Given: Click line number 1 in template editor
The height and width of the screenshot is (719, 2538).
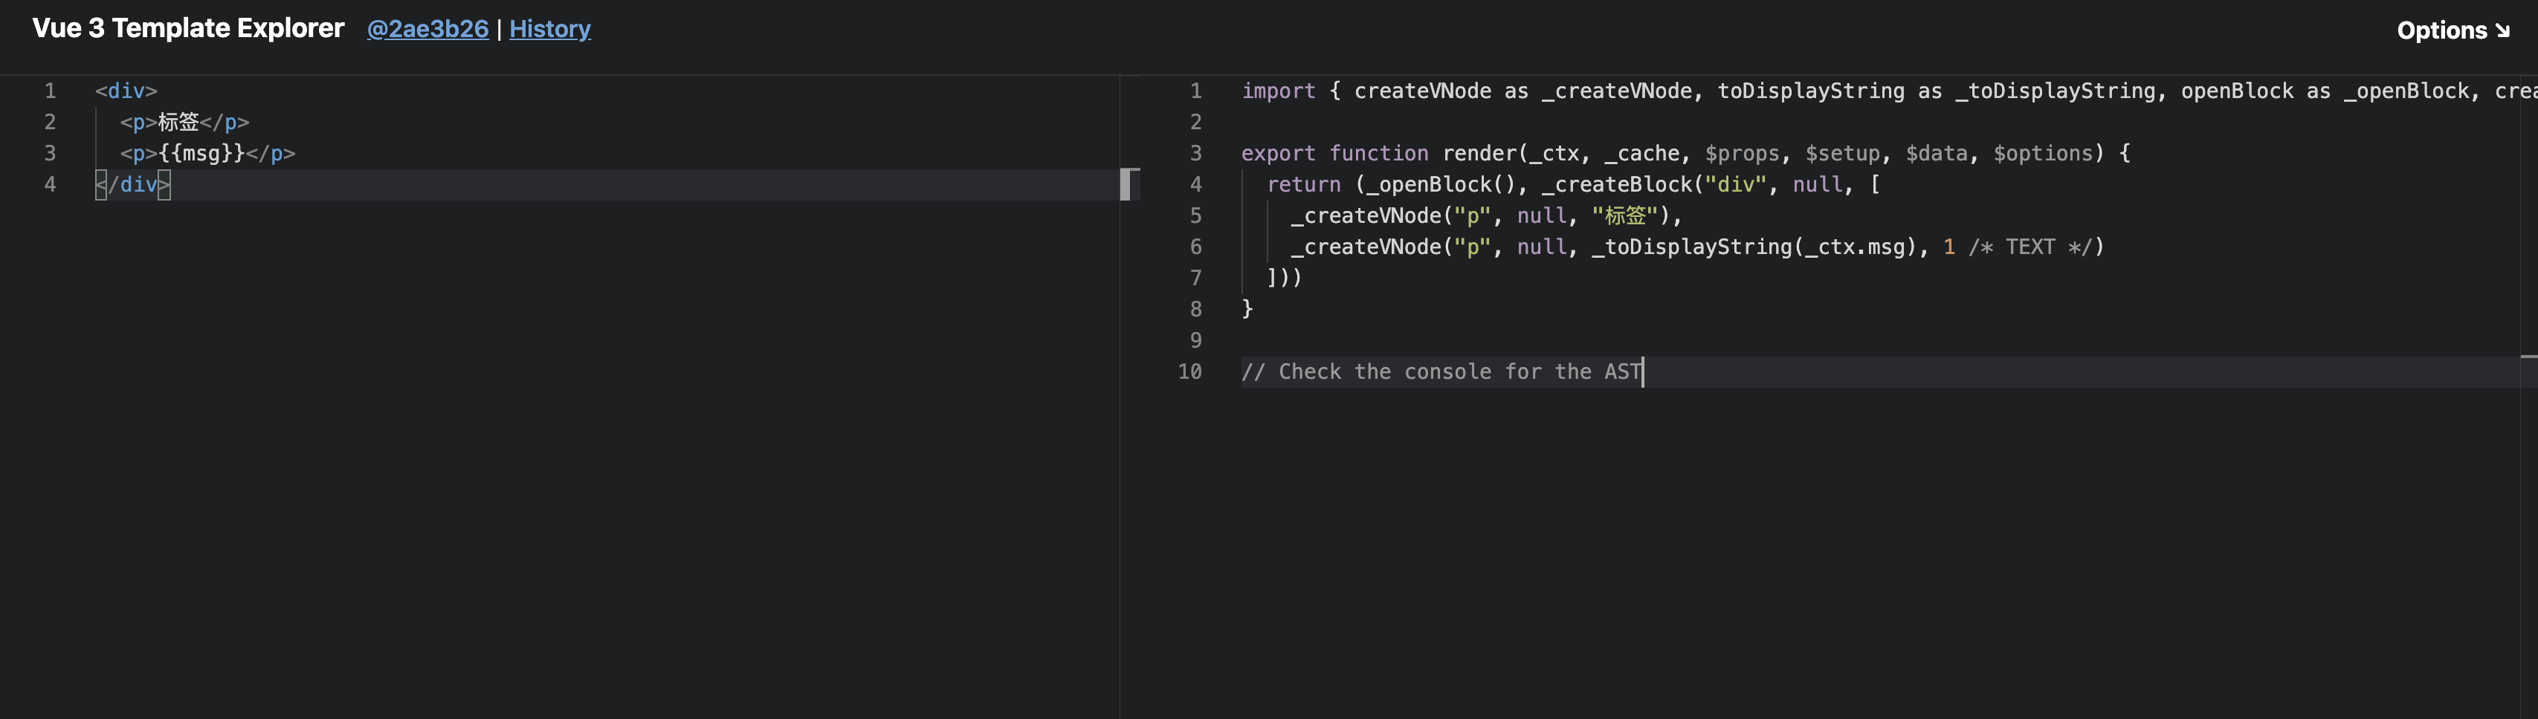Looking at the screenshot, I should coord(49,91).
